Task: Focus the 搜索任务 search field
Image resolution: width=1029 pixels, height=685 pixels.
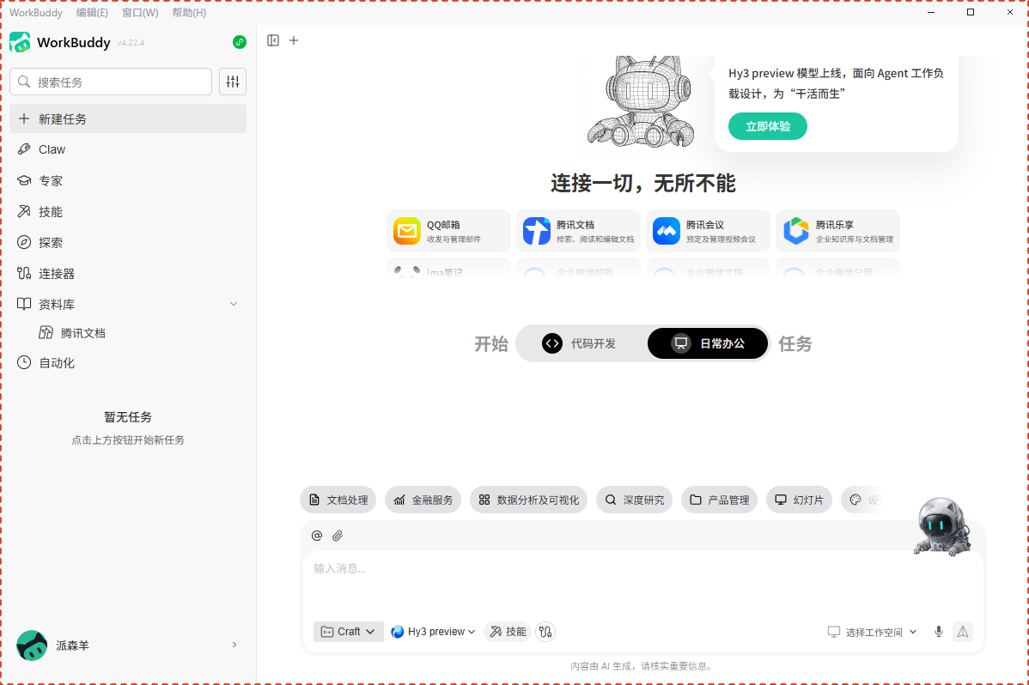Action: (x=111, y=82)
